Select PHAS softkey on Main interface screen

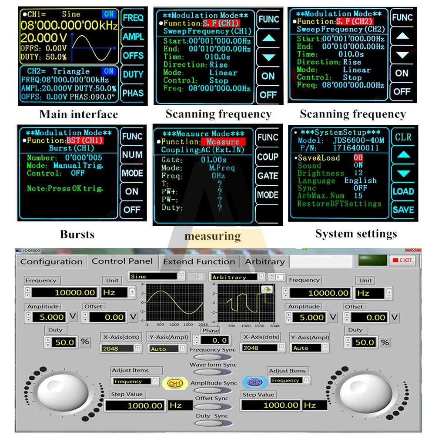133,93
